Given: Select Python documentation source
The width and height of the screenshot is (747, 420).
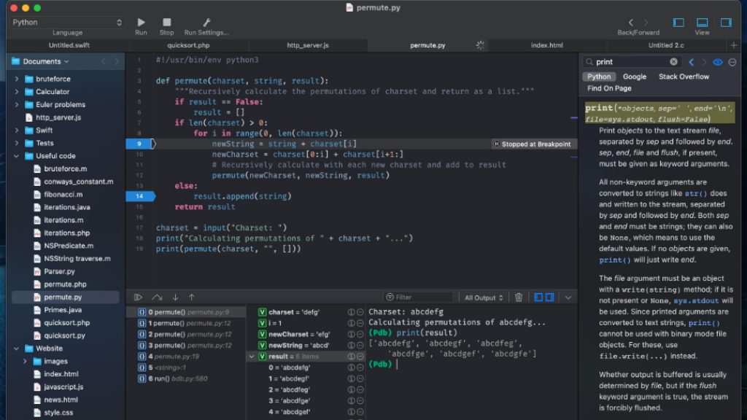Looking at the screenshot, I should click(x=599, y=77).
